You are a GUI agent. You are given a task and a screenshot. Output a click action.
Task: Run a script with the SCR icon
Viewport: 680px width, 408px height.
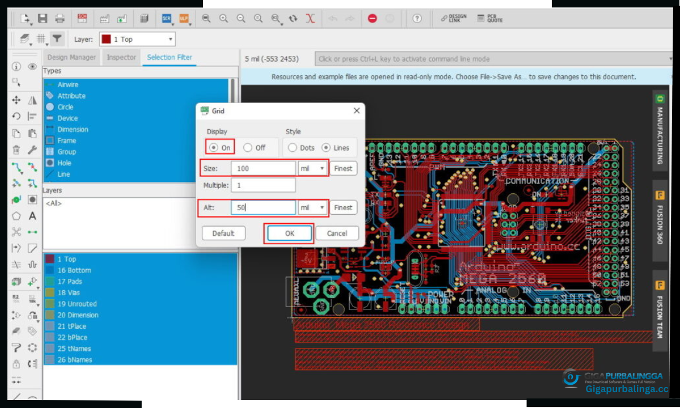[167, 19]
